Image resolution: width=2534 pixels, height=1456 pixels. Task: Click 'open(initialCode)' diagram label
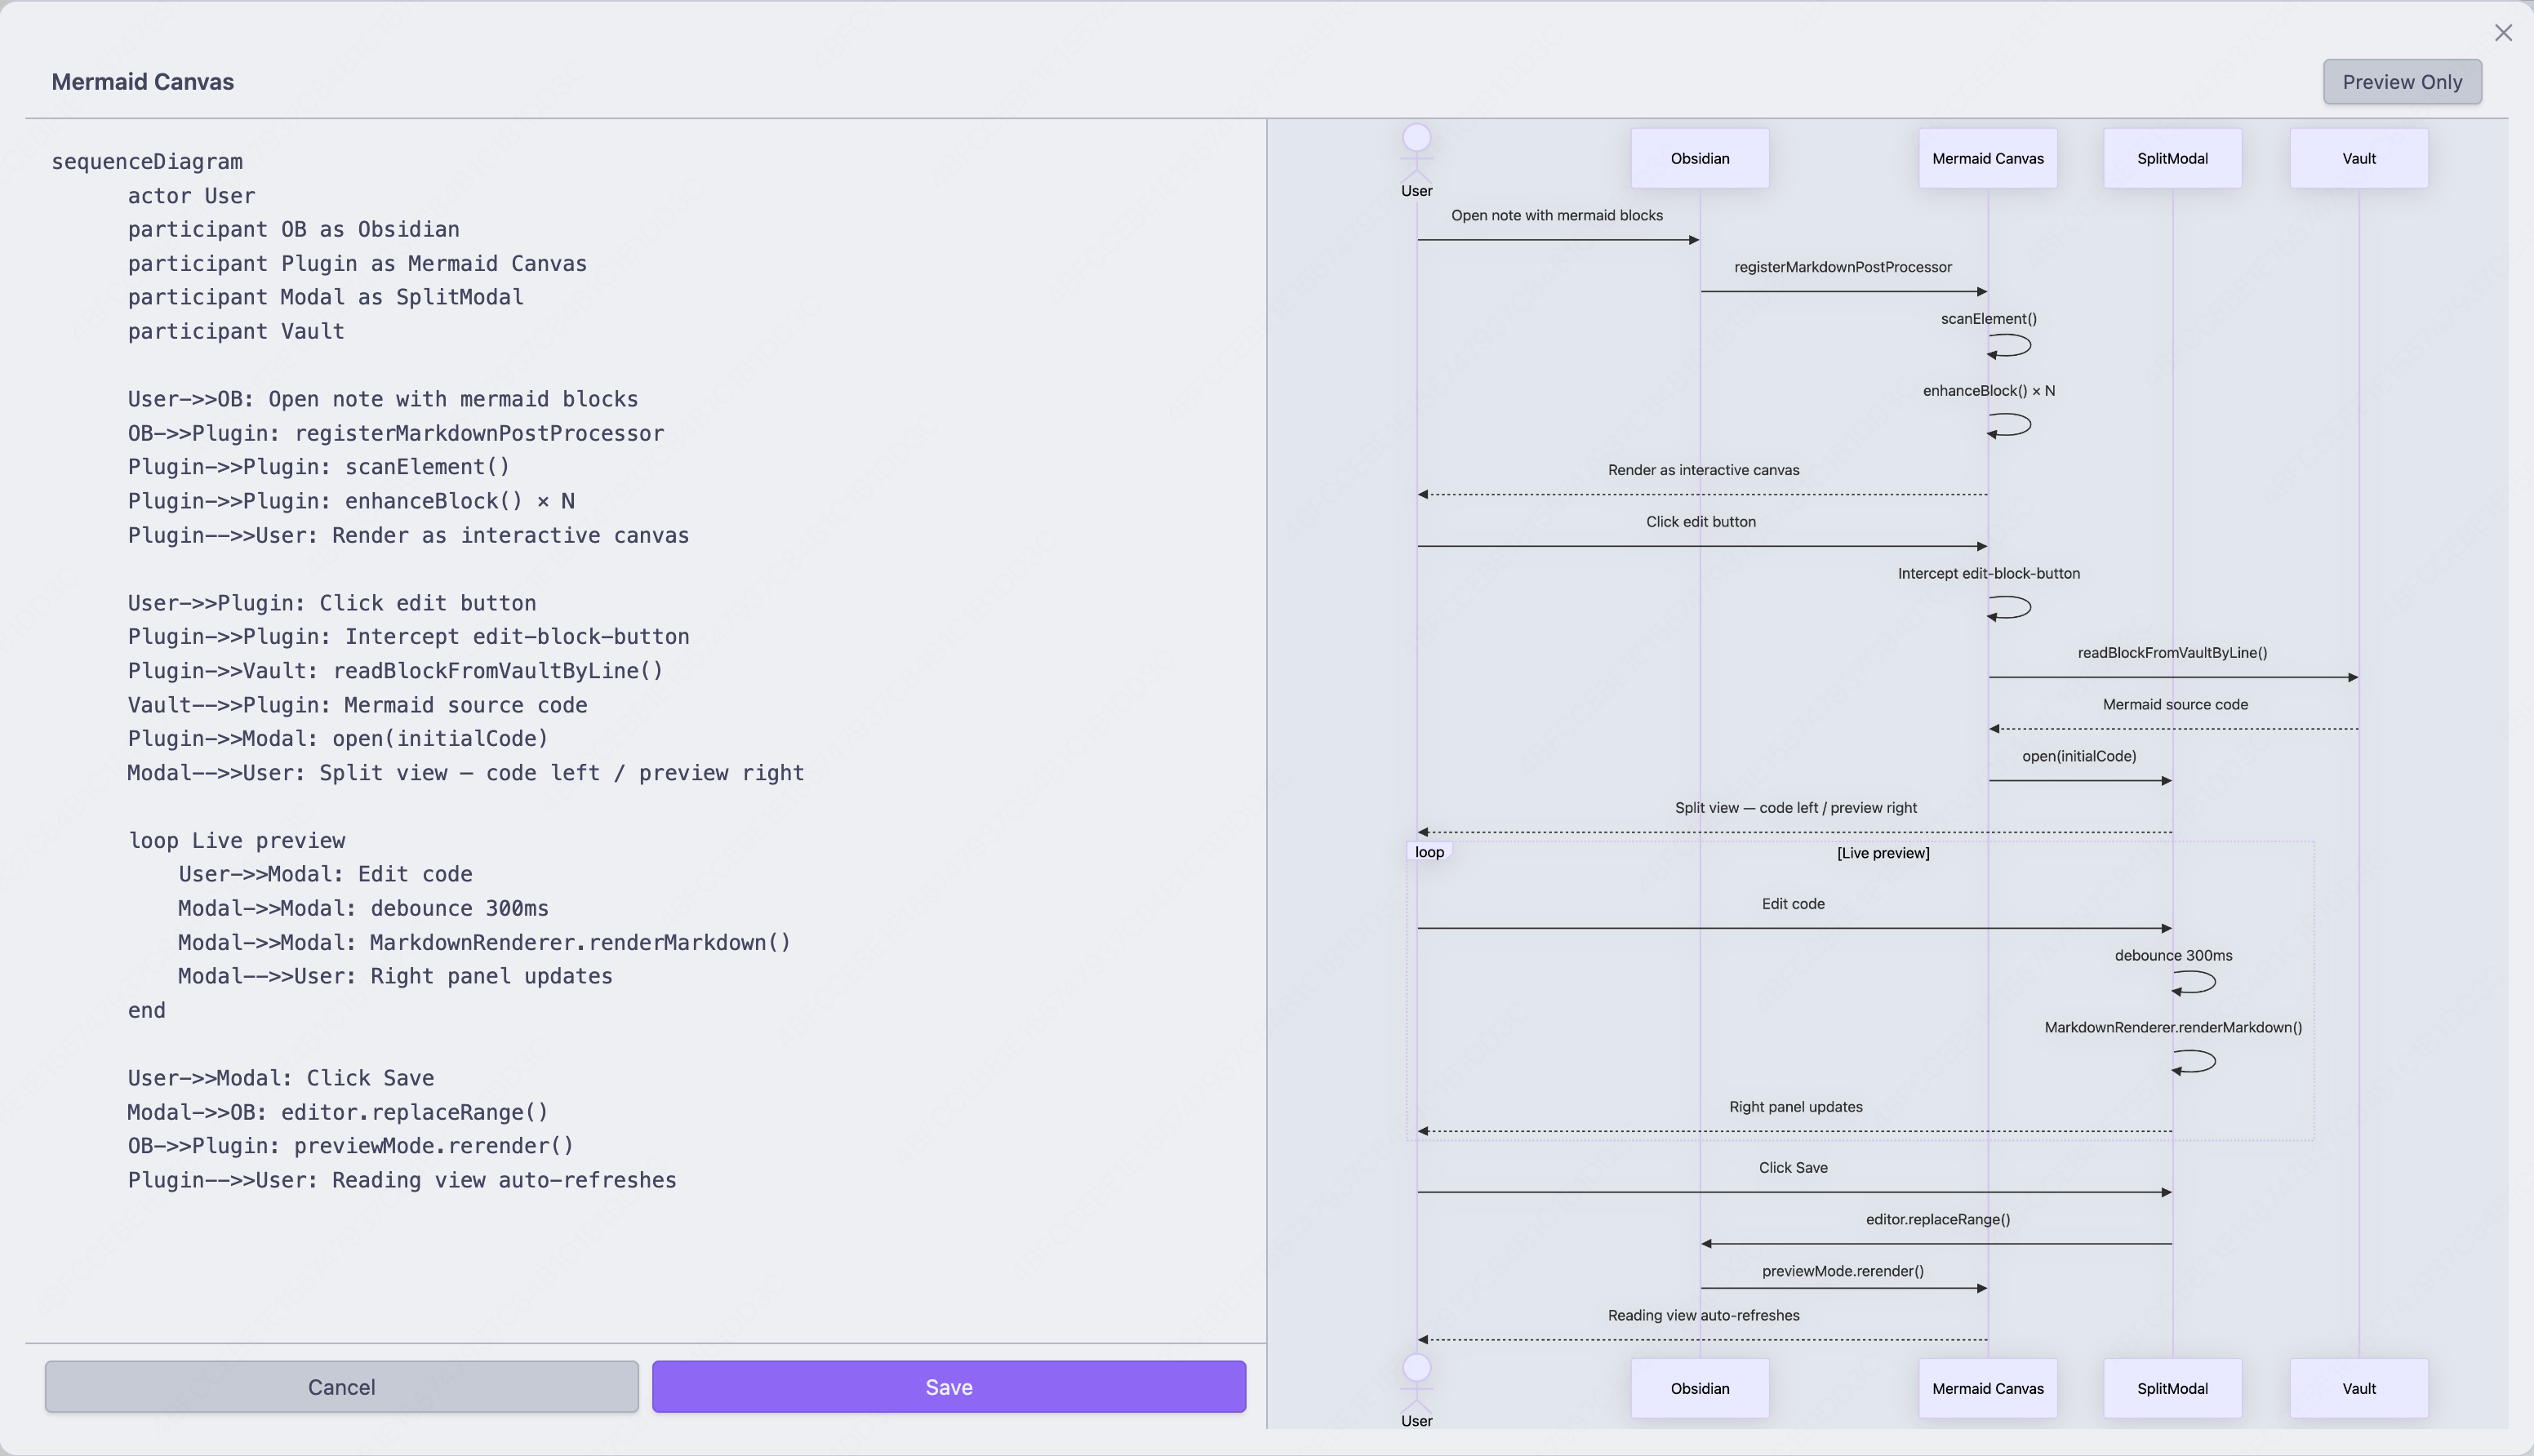pos(2079,756)
